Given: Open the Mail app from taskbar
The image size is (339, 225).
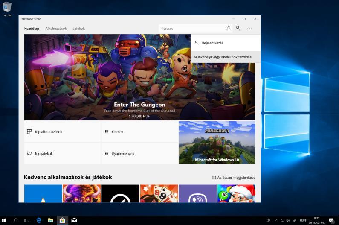Looking at the screenshot, I should tap(74, 220).
